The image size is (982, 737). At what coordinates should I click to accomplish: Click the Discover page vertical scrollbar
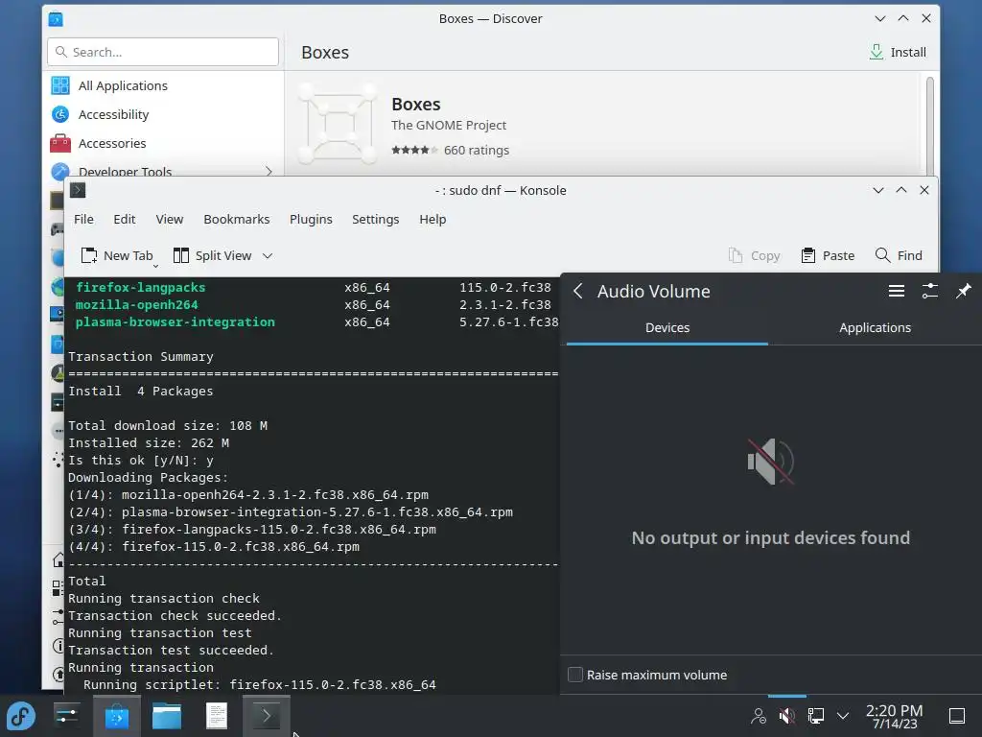point(929,126)
